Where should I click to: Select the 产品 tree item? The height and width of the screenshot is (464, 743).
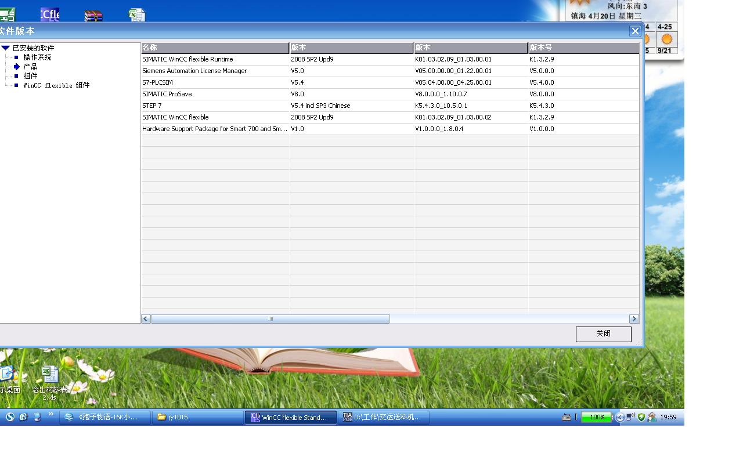coord(30,67)
